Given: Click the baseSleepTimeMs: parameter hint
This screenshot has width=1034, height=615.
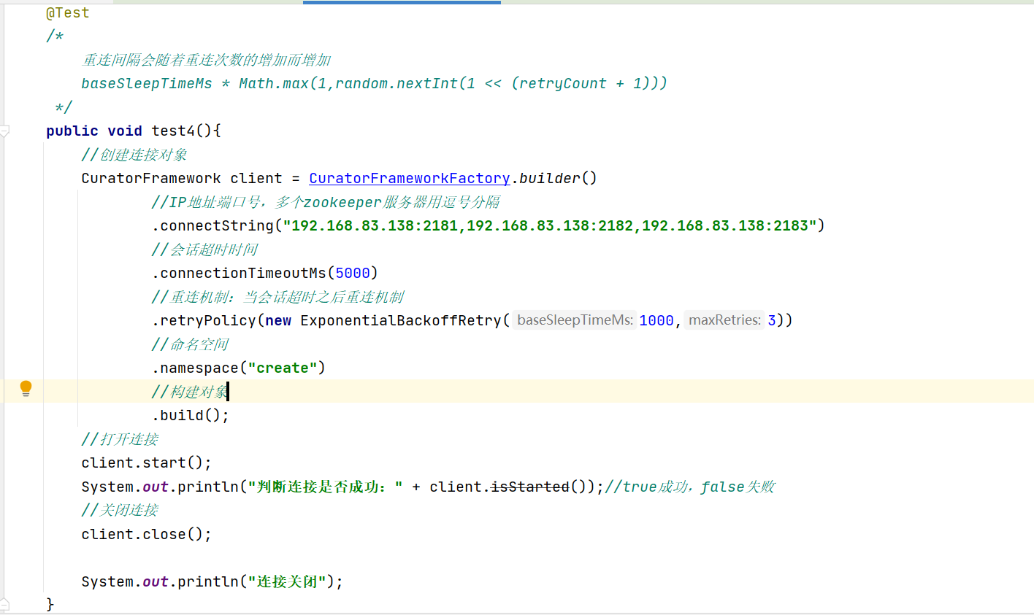Looking at the screenshot, I should [575, 320].
